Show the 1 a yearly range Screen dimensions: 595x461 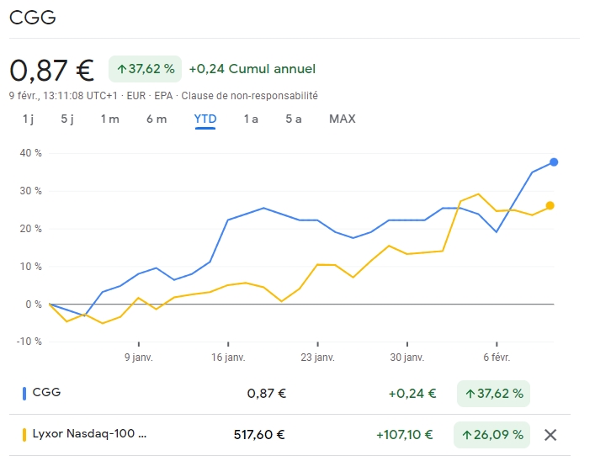pos(251,119)
